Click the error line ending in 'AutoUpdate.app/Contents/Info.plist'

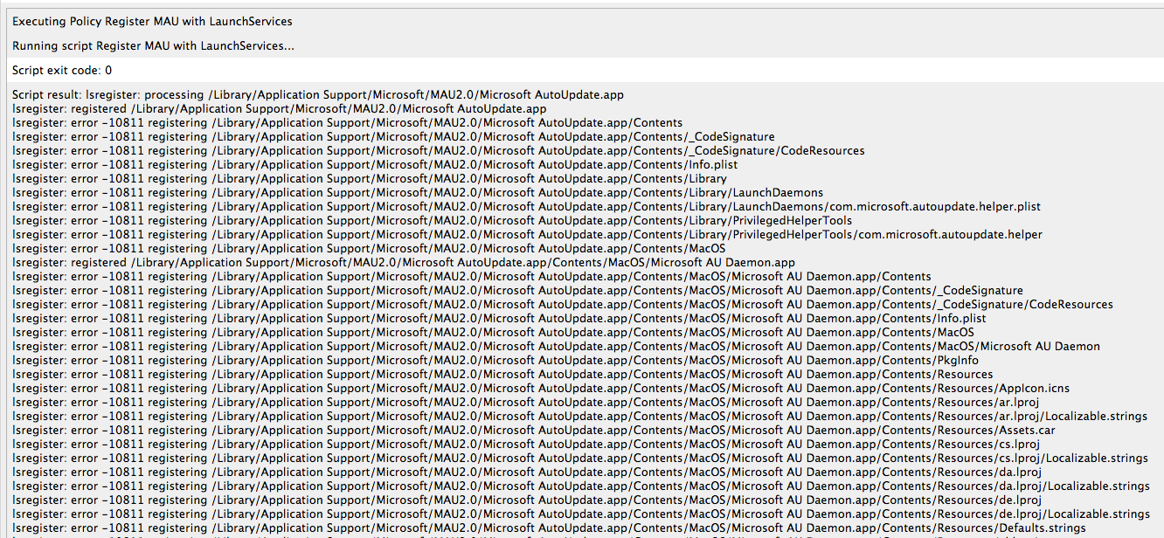[375, 164]
